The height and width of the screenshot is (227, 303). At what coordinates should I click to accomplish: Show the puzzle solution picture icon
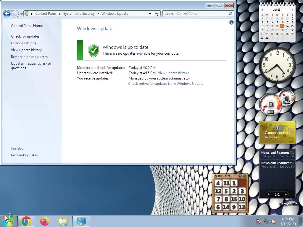click(x=240, y=176)
